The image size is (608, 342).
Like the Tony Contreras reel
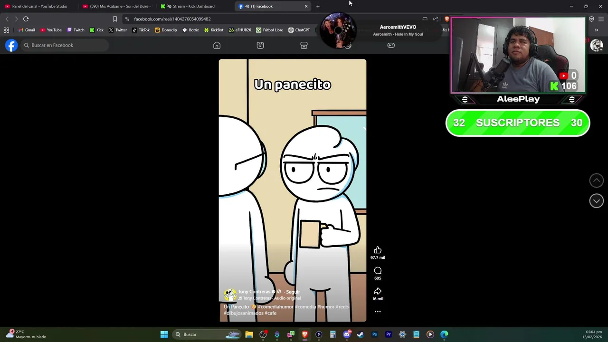pyautogui.click(x=378, y=250)
